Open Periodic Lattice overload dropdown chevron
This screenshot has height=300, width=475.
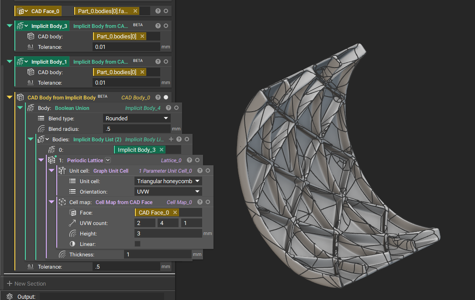(x=108, y=160)
